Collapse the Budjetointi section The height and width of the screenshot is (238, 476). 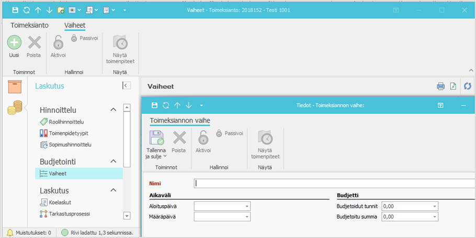(x=112, y=162)
